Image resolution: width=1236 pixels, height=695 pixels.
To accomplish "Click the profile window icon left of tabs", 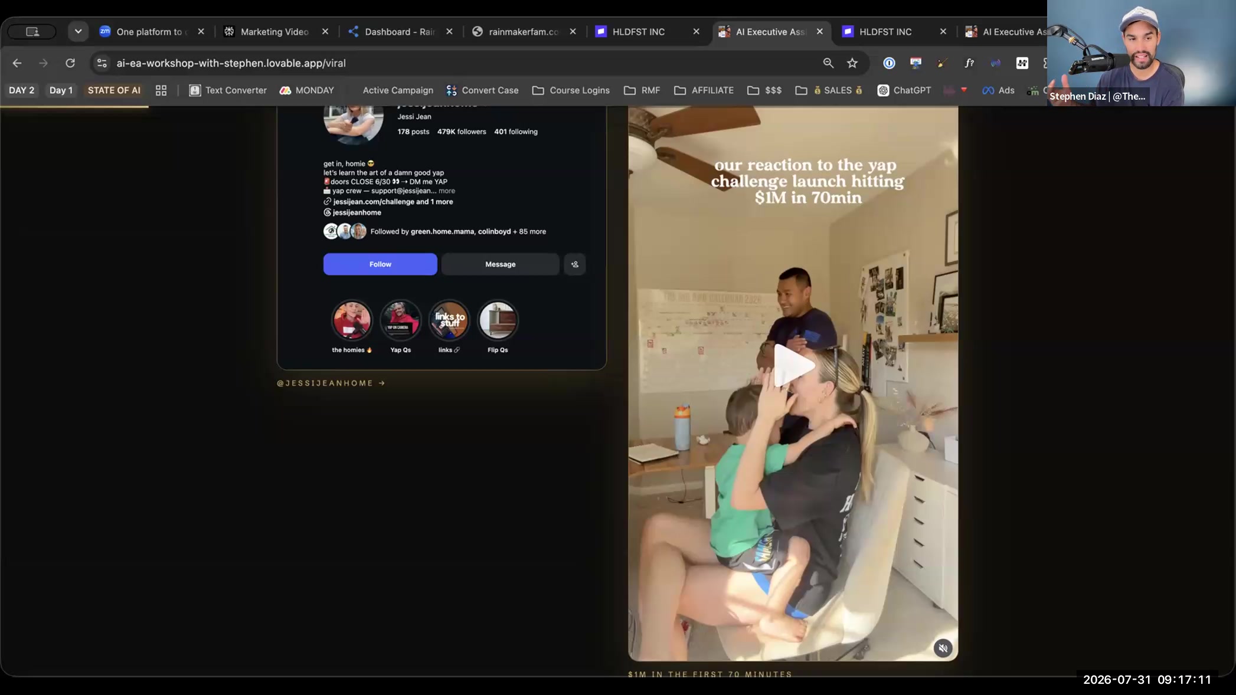I will (32, 31).
